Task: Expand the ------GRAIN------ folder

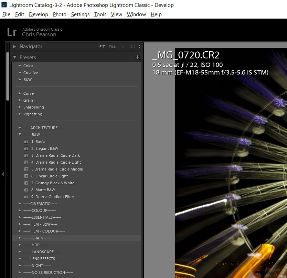Action: 20,238
